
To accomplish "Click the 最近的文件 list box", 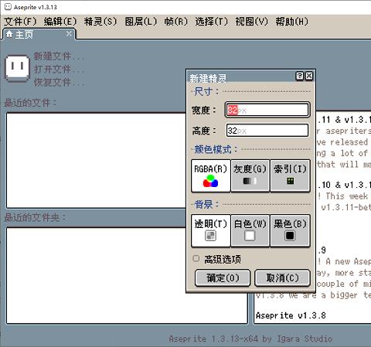I will [x=96, y=160].
